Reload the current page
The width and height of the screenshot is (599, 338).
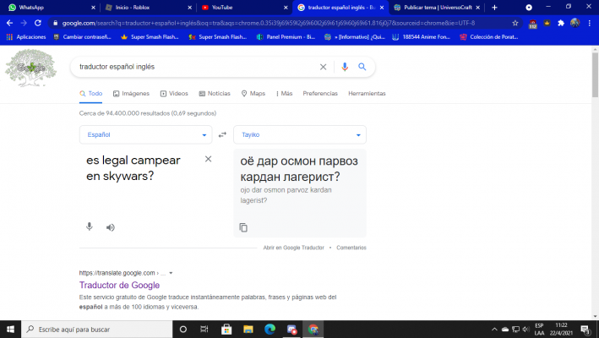pyautogui.click(x=38, y=23)
